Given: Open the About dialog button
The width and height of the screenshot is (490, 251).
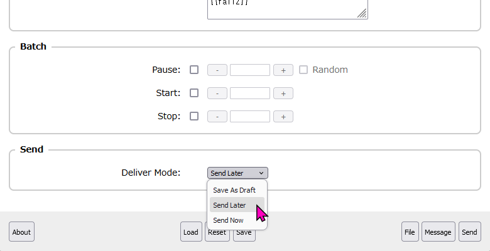Looking at the screenshot, I should coord(21,232).
